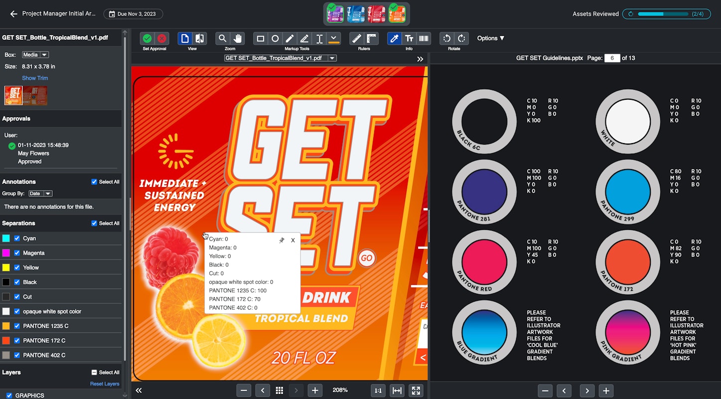
Task: Open the orange bottle asset thumbnail
Action: 397,13
